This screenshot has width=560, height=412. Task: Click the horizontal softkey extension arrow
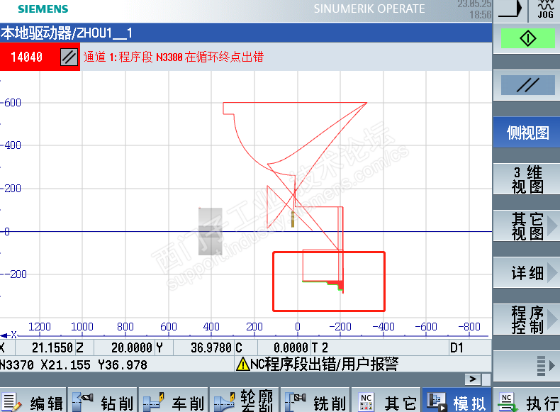[473, 379]
